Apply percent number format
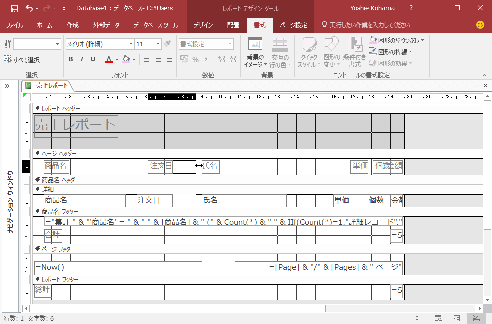The width and height of the screenshot is (492, 324). coord(196,59)
